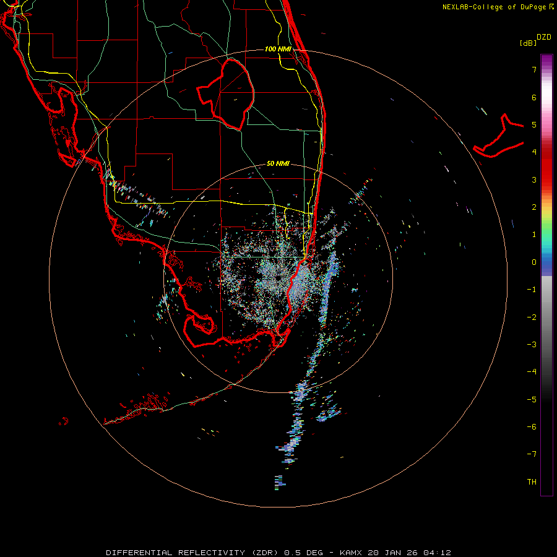
Task: Click the 50 NMI range ring label
Action: (x=278, y=163)
